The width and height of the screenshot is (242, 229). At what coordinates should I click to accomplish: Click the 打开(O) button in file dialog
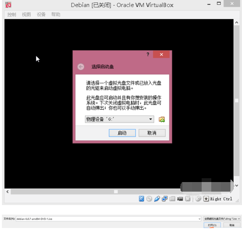212,225
